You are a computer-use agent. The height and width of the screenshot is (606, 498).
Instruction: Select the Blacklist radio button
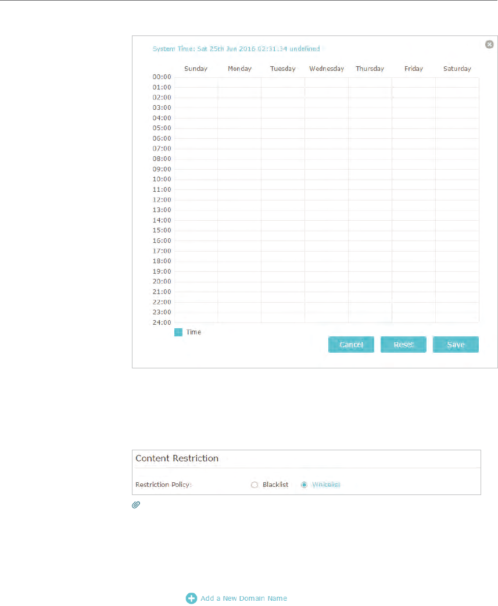[x=254, y=485]
